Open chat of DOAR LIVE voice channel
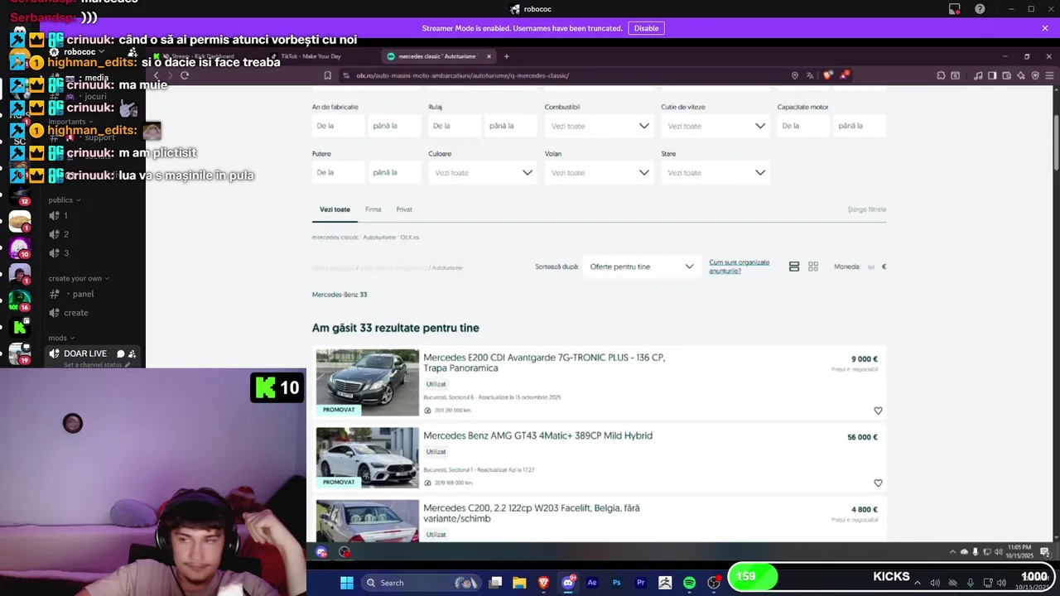The image size is (1060, 596). coord(121,353)
